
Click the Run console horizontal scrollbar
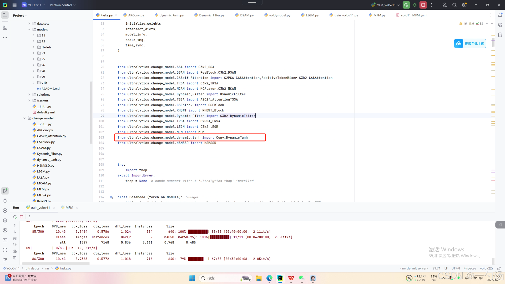point(56,263)
